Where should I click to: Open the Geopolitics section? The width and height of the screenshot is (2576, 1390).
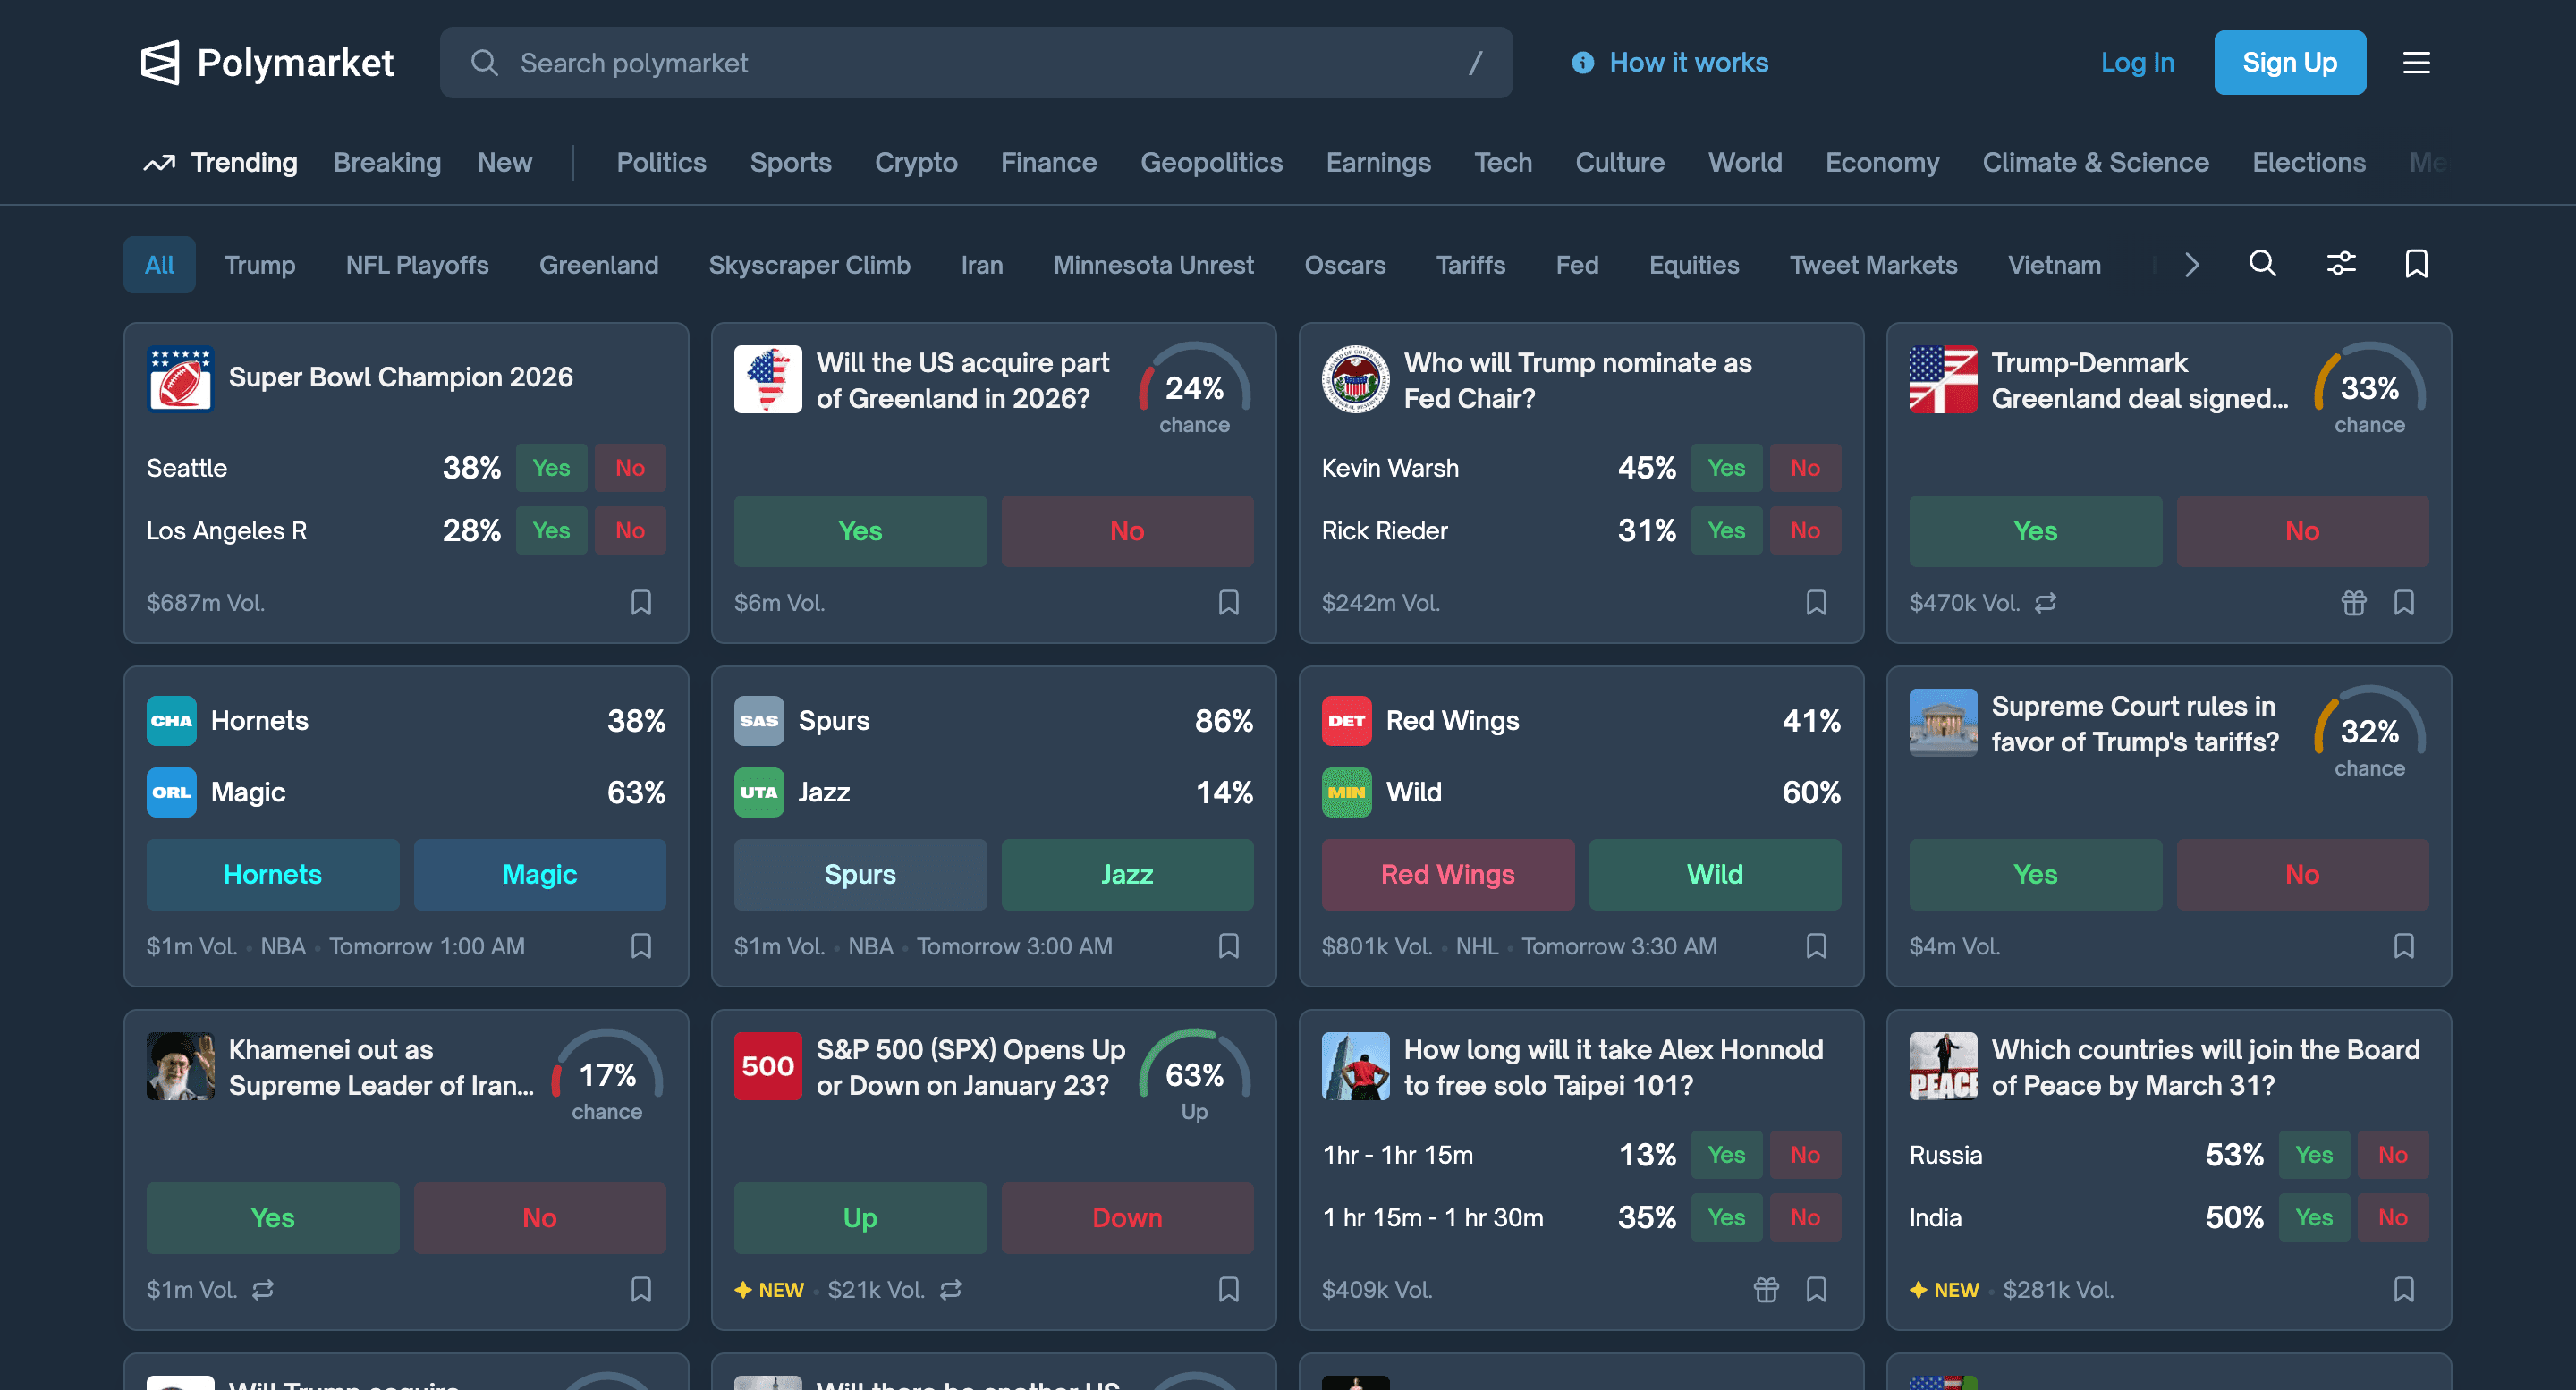click(1212, 162)
